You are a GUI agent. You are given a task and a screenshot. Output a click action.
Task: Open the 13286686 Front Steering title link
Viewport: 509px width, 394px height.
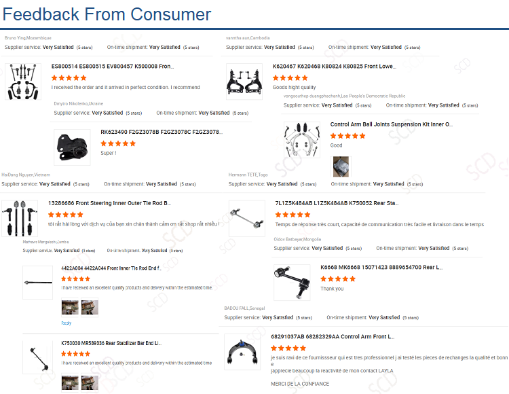pyautogui.click(x=110, y=203)
